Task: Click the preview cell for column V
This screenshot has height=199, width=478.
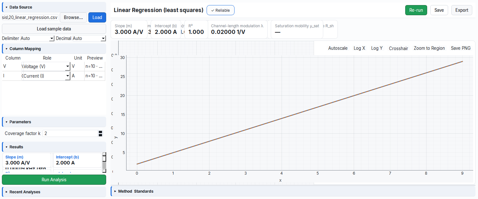Action: (x=95, y=67)
